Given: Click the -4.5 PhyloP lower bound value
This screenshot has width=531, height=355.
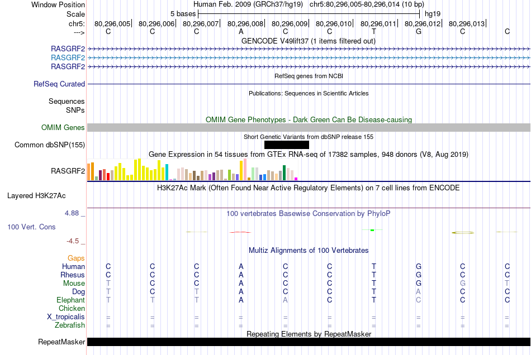Looking at the screenshot, I should point(73,241).
